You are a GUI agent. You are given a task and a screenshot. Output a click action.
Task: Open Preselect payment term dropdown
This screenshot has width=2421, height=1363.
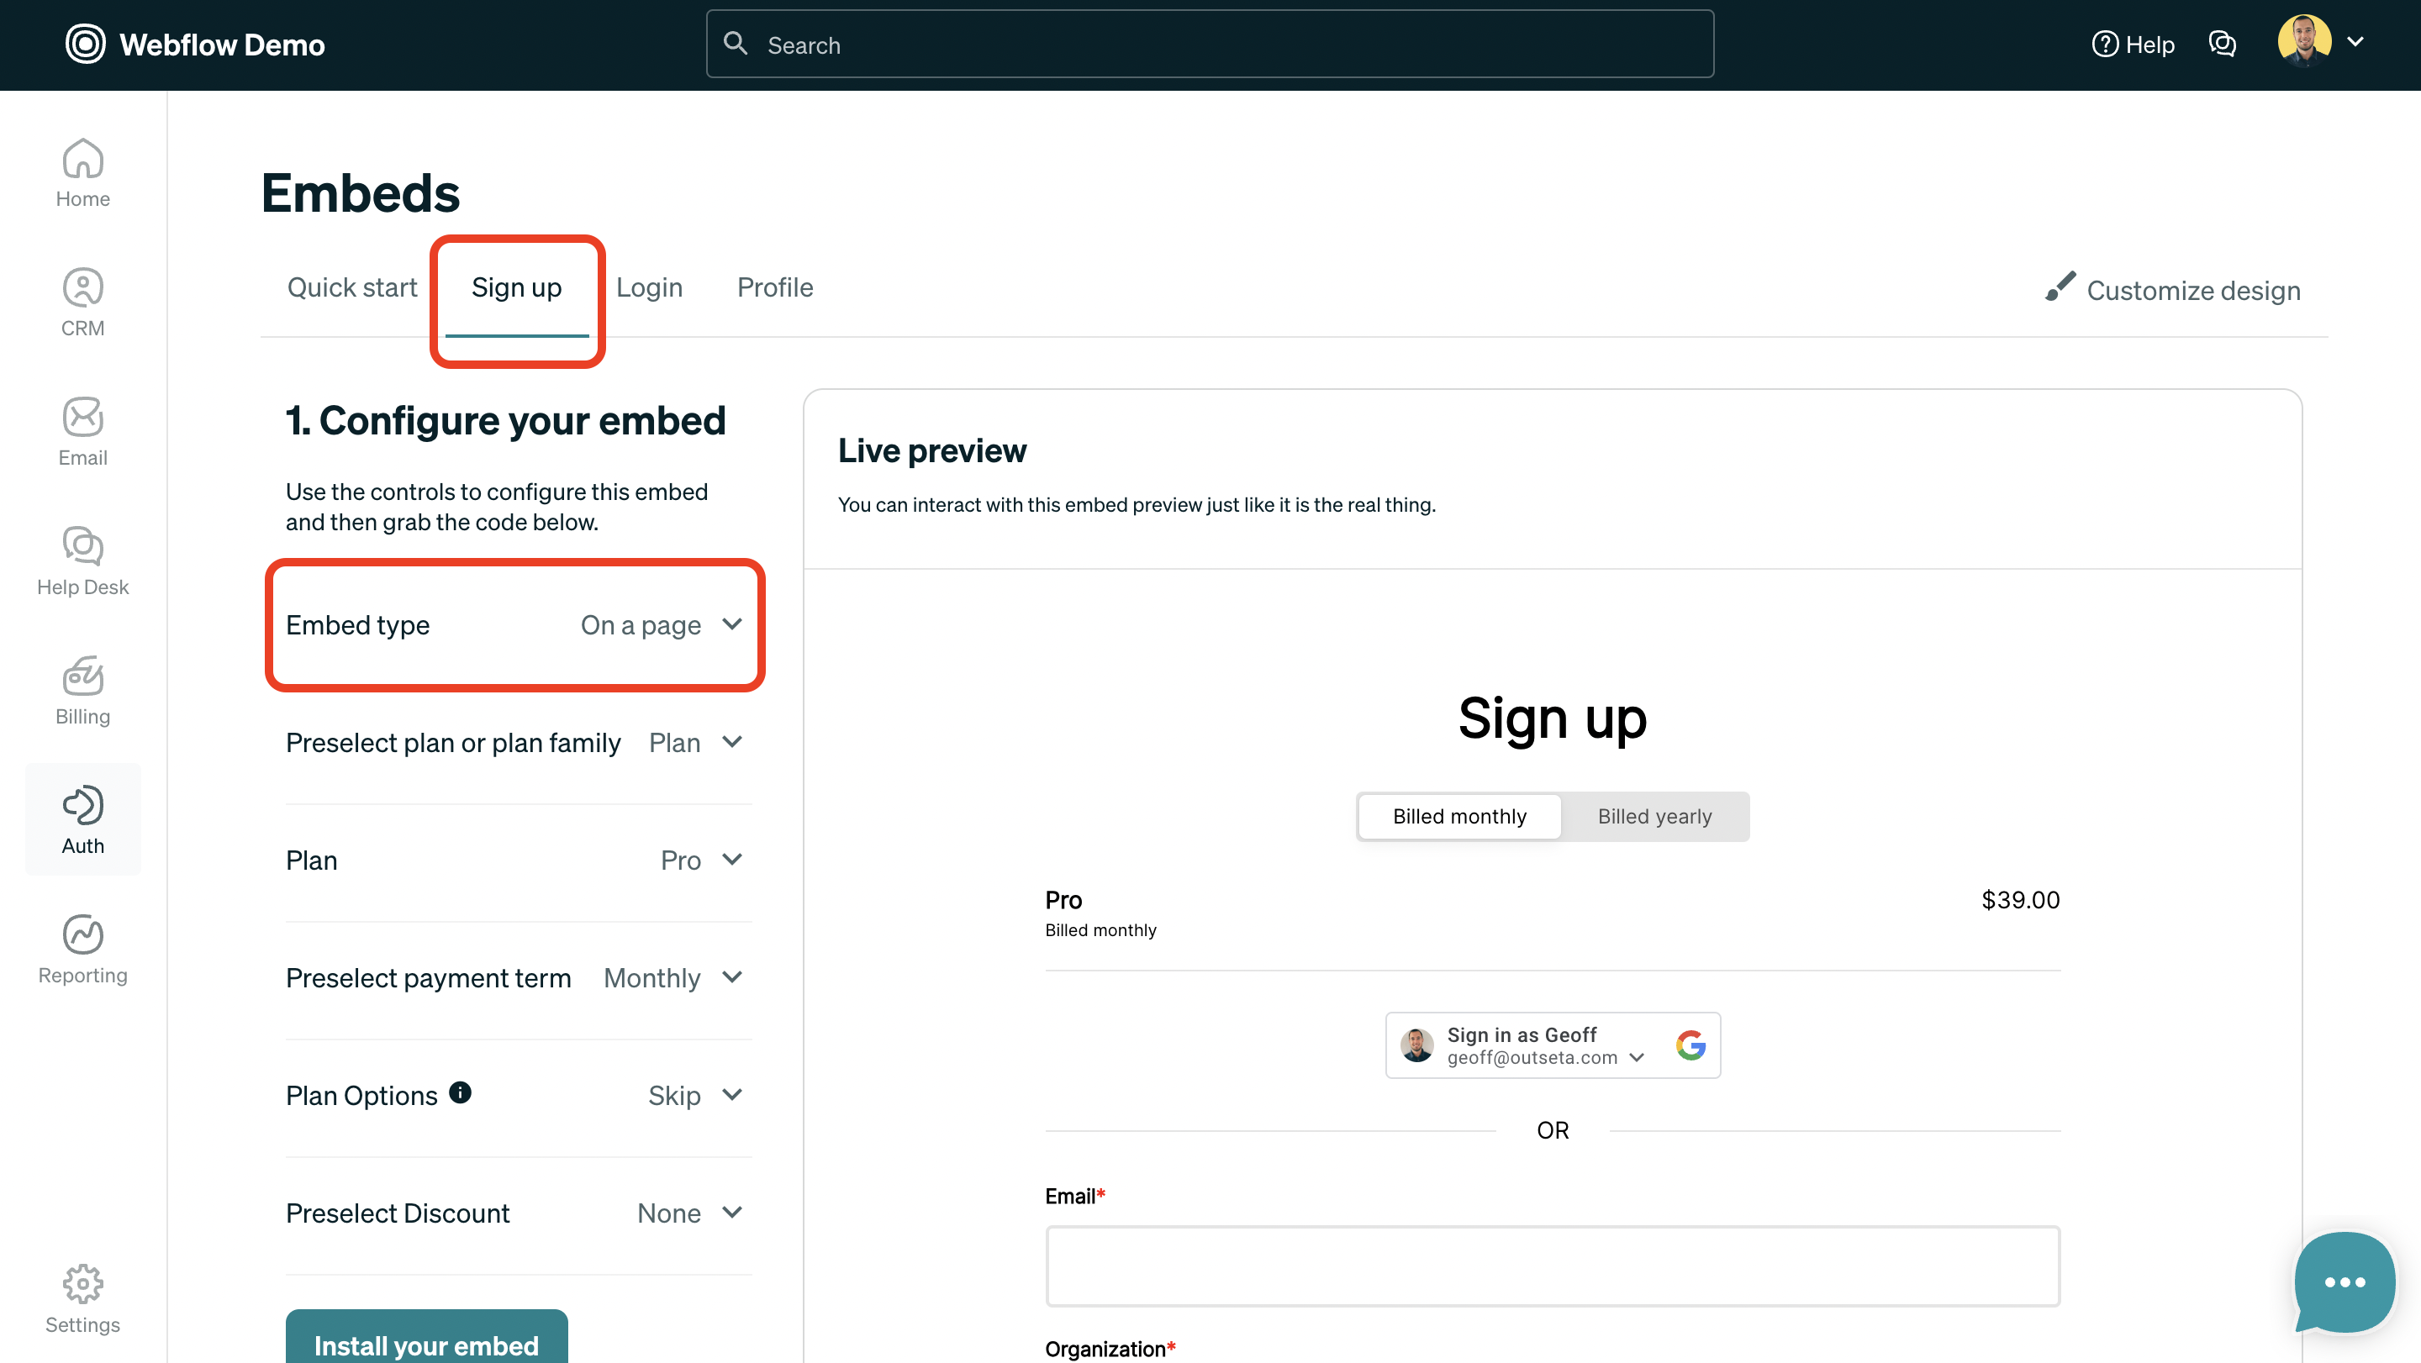click(x=672, y=978)
